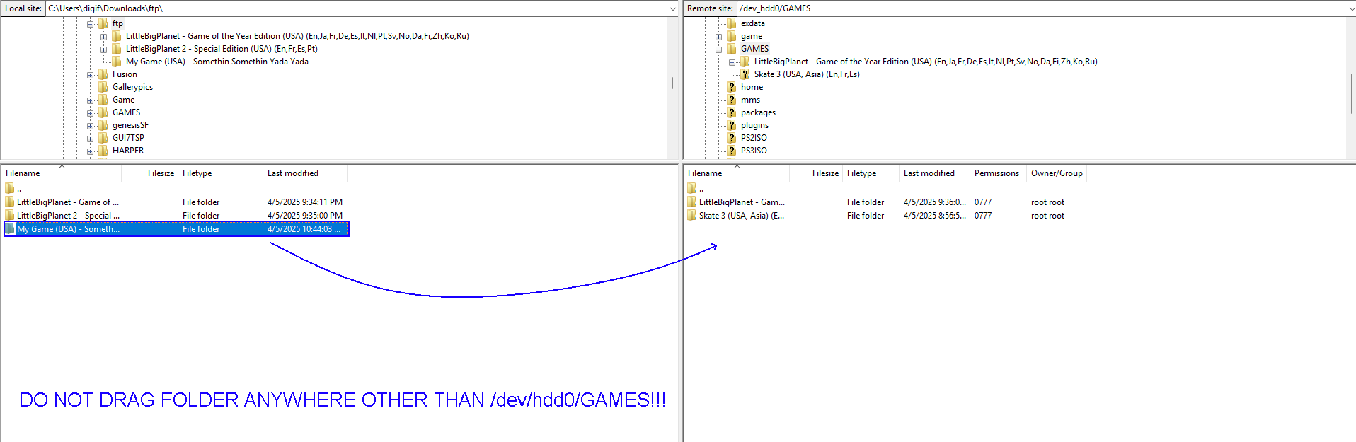Click the plugins unknown-folder question mark icon

[x=732, y=125]
